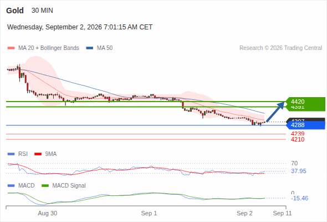Click the MA 50 blue legend swatch

90,48
